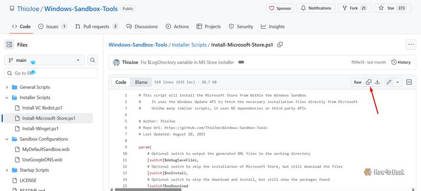Open Startup Scripts folder
This screenshot has width=421, height=191.
point(34,170)
